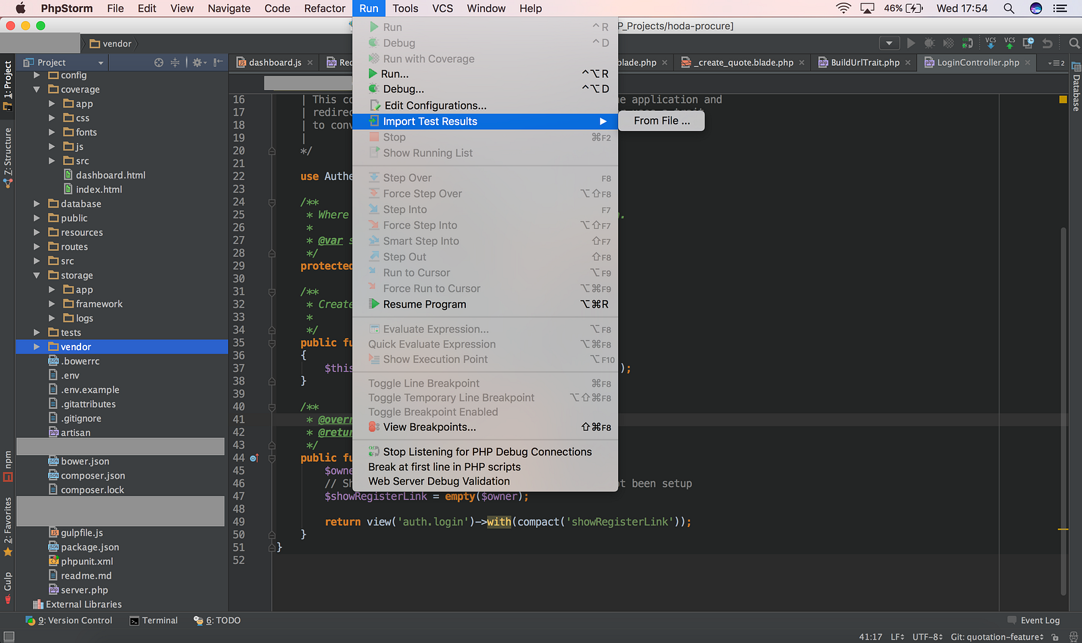Screen dimensions: 1082x643
Task: Select Edit Configurations... menu item
Action: [x=485, y=105]
